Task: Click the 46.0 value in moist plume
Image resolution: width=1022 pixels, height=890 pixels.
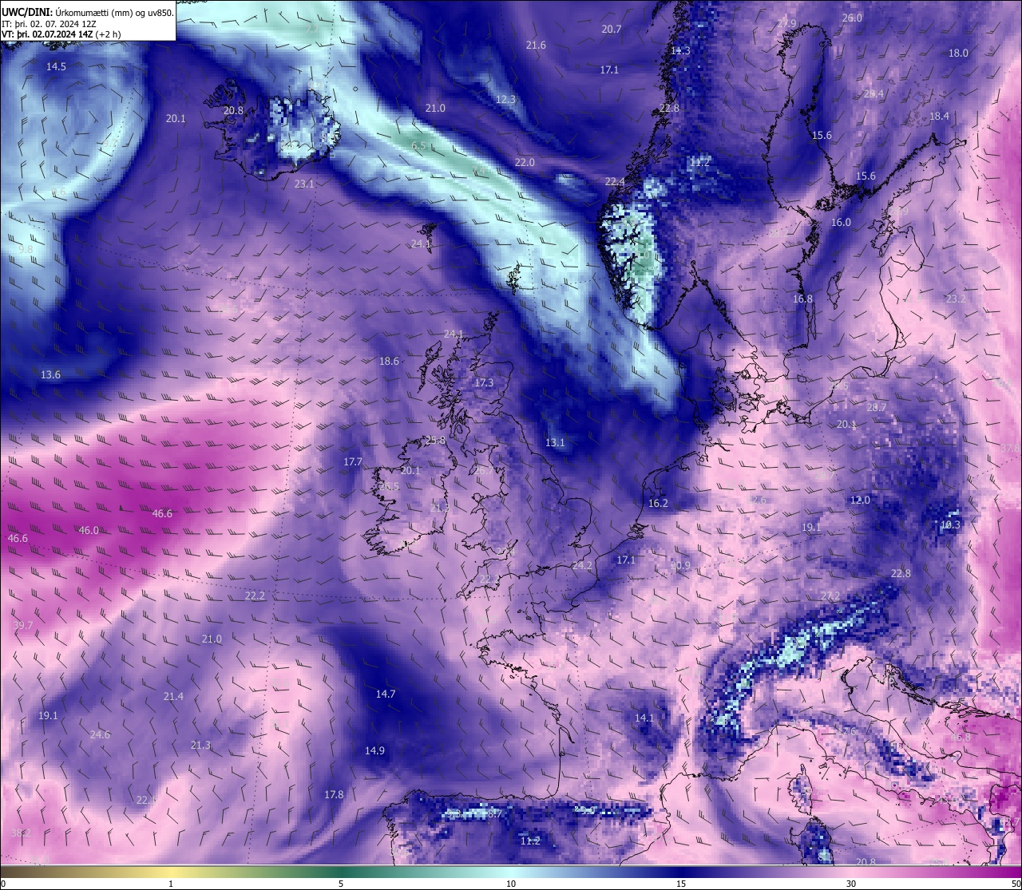Action: point(89,531)
